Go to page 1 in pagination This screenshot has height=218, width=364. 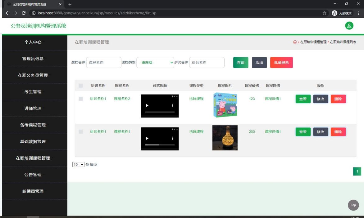(x=357, y=171)
